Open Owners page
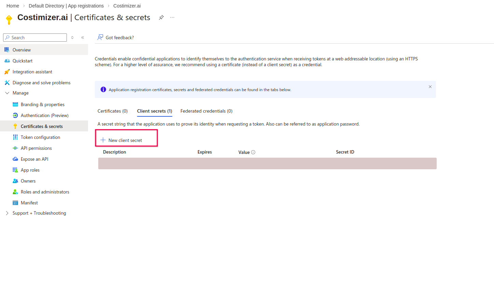Screen dimensions: 494x301 point(28,181)
